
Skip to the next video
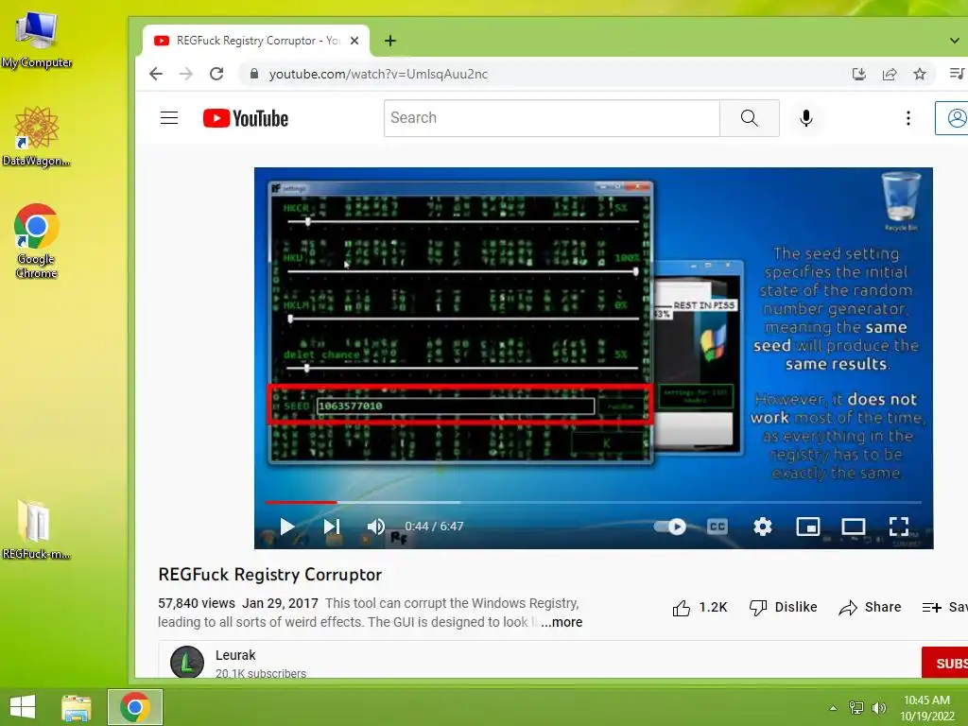click(332, 527)
